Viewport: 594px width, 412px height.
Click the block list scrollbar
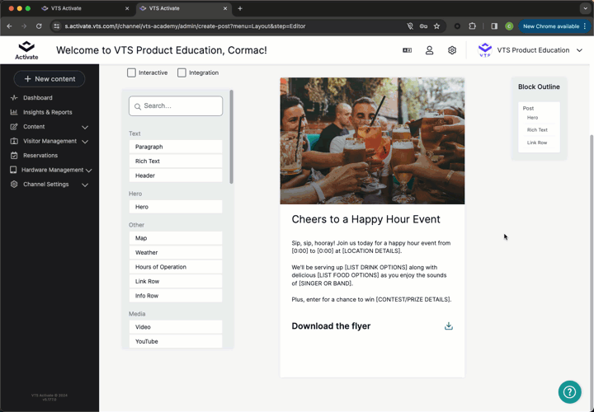point(231,137)
